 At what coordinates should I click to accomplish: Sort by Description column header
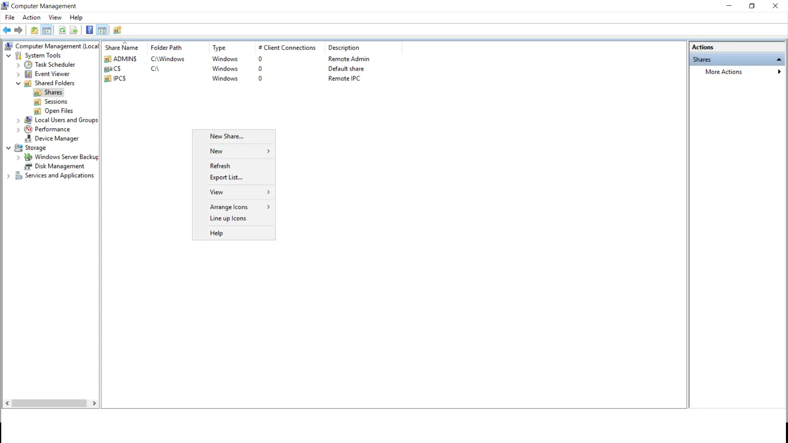pyautogui.click(x=364, y=48)
